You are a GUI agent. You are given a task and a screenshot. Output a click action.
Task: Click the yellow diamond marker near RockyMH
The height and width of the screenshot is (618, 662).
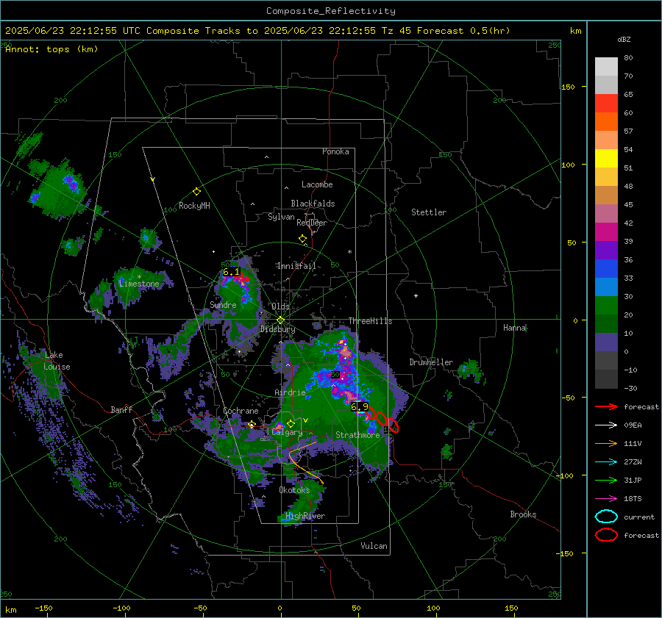click(196, 192)
